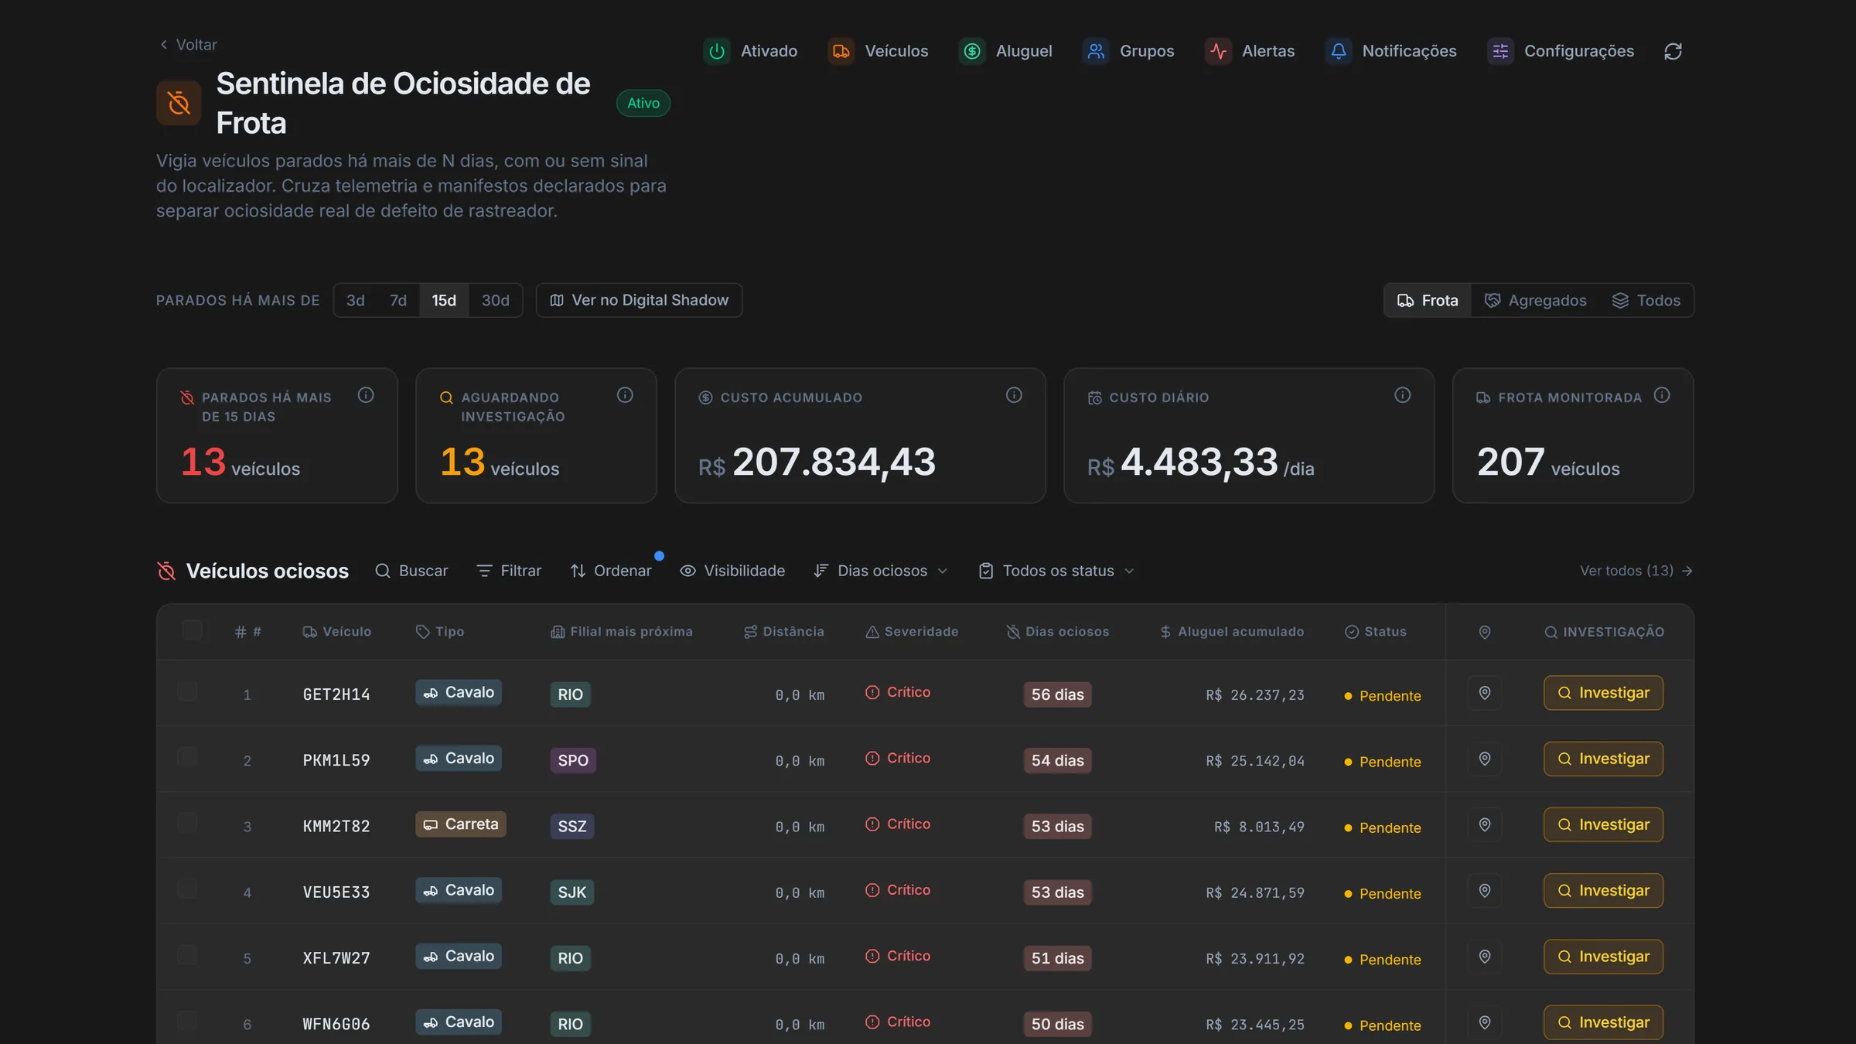Open Ver todos (13) link
Screen dimensions: 1856x1044
[x=1636, y=571]
